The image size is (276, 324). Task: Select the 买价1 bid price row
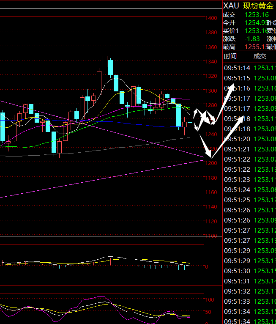[x=249, y=31]
